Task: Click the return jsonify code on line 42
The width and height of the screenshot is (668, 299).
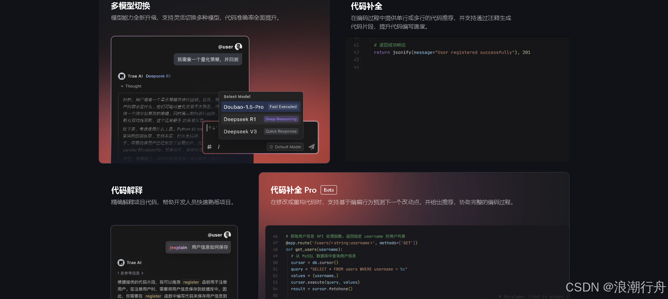Action: pos(452,52)
